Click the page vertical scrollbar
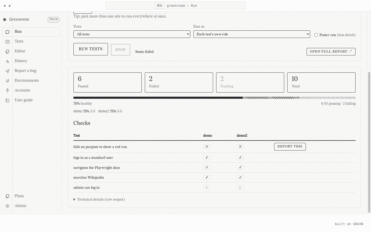Viewport: 371px width, 232px height. (x=369, y=142)
